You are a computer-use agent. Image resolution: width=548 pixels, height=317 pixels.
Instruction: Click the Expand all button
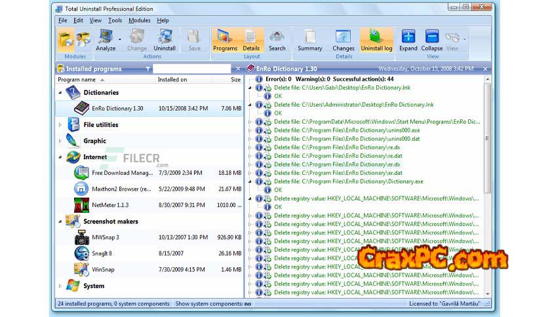408,40
